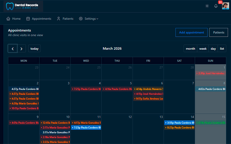Switch calendar to week view
The height and width of the screenshot is (144, 231).
point(203,48)
